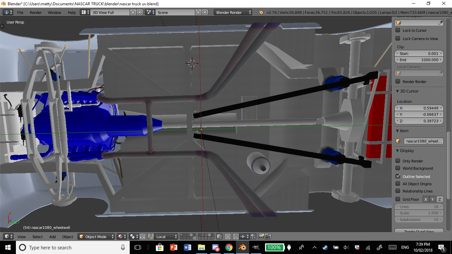The height and width of the screenshot is (254, 452).
Task: Toggle snap magnet icon
Action: [236, 236]
